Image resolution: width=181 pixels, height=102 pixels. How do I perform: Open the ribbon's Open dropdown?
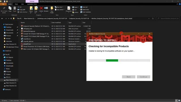76,7
